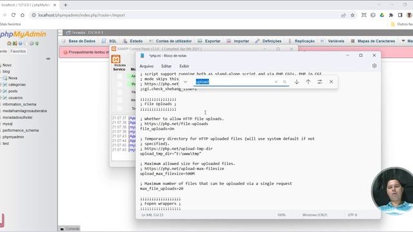This screenshot has width=413, height=232.
Task: Select the 'blog' database
Action: click(x=6, y=72)
